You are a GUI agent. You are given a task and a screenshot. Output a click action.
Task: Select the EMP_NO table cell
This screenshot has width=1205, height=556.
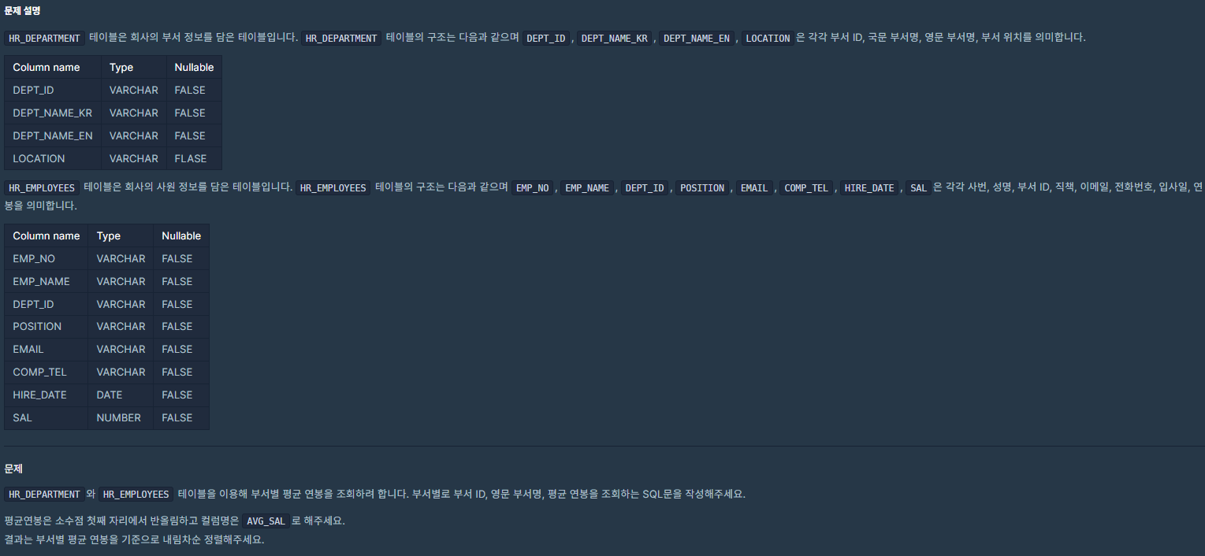click(x=46, y=258)
